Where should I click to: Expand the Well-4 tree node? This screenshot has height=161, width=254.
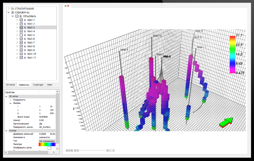click(17, 31)
